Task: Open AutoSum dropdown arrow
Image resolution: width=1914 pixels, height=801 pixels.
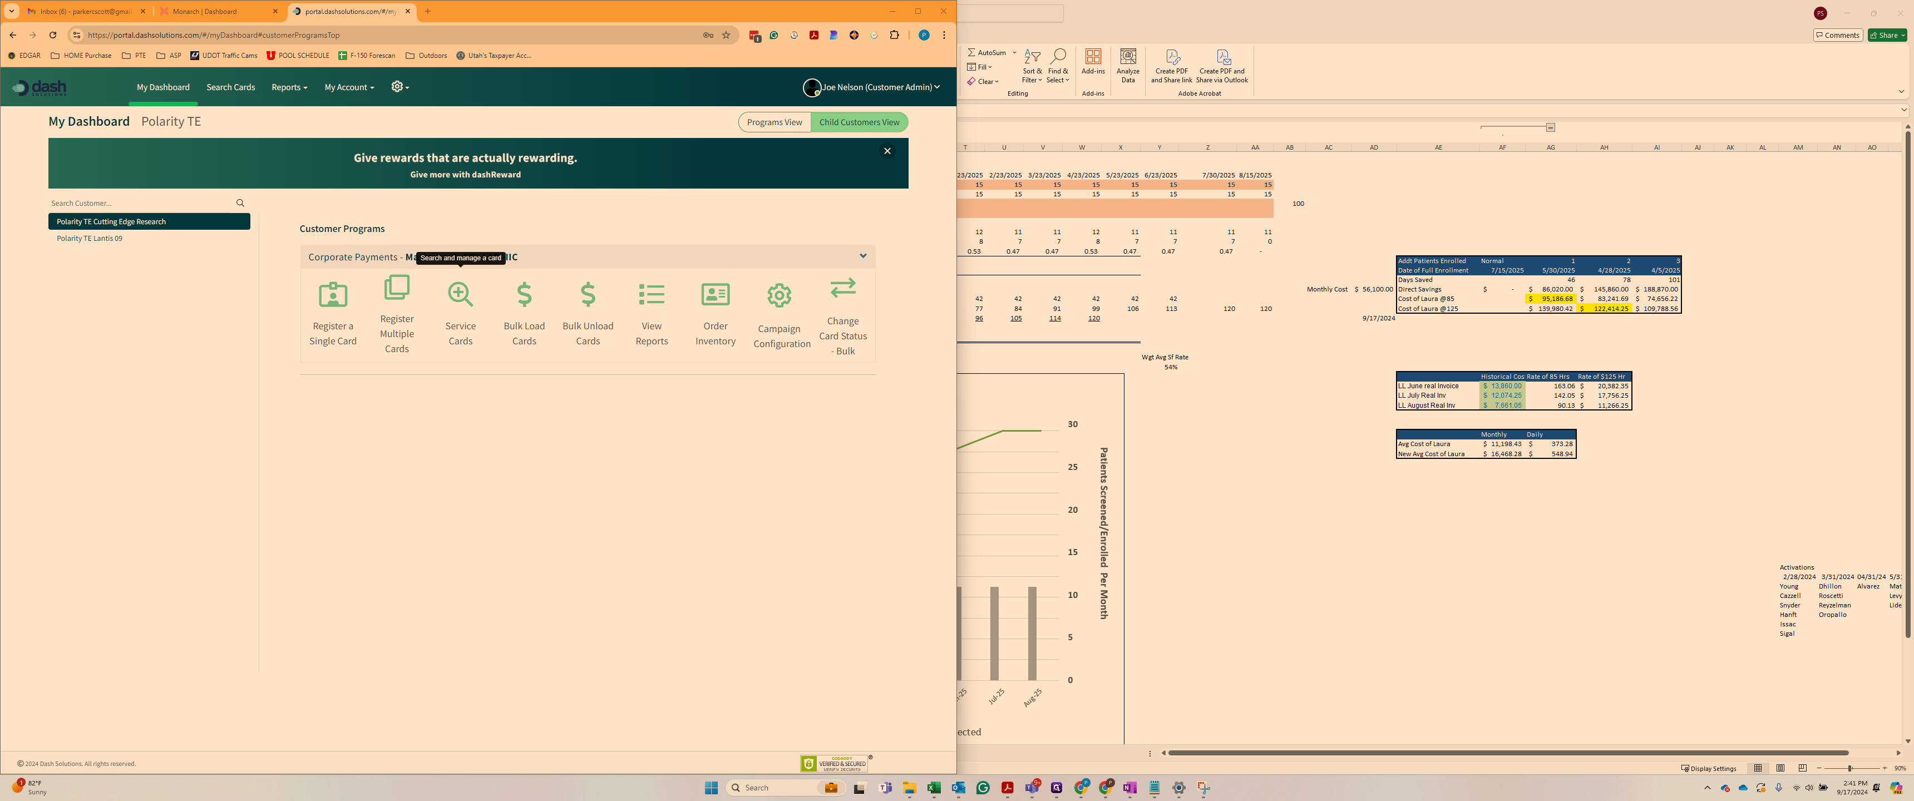Action: (1014, 53)
